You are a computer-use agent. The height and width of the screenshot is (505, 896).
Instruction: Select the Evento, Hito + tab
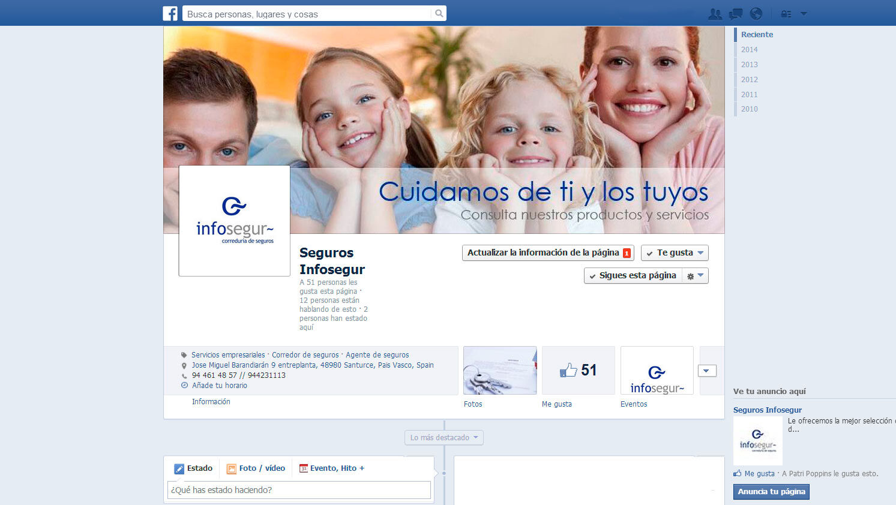pos(332,468)
